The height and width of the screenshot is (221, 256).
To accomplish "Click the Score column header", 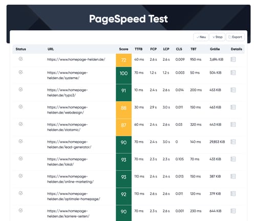I will 123,49.
